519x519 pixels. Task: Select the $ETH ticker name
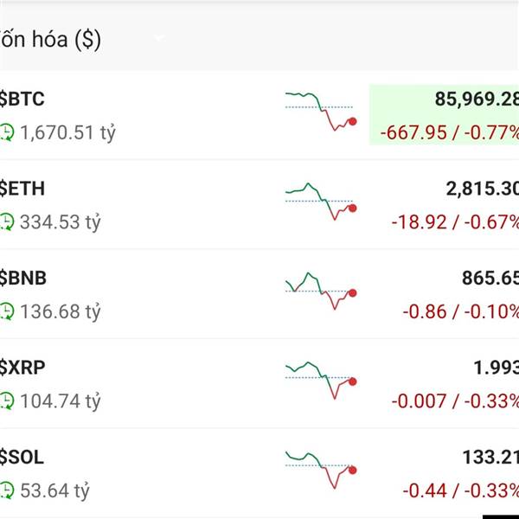tap(23, 189)
